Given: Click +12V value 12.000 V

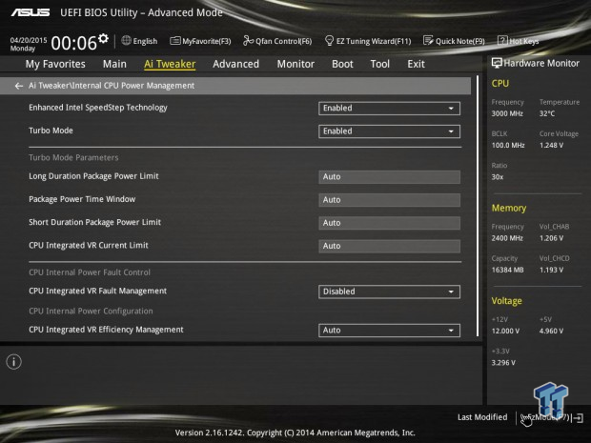Looking at the screenshot, I should coord(505,332).
